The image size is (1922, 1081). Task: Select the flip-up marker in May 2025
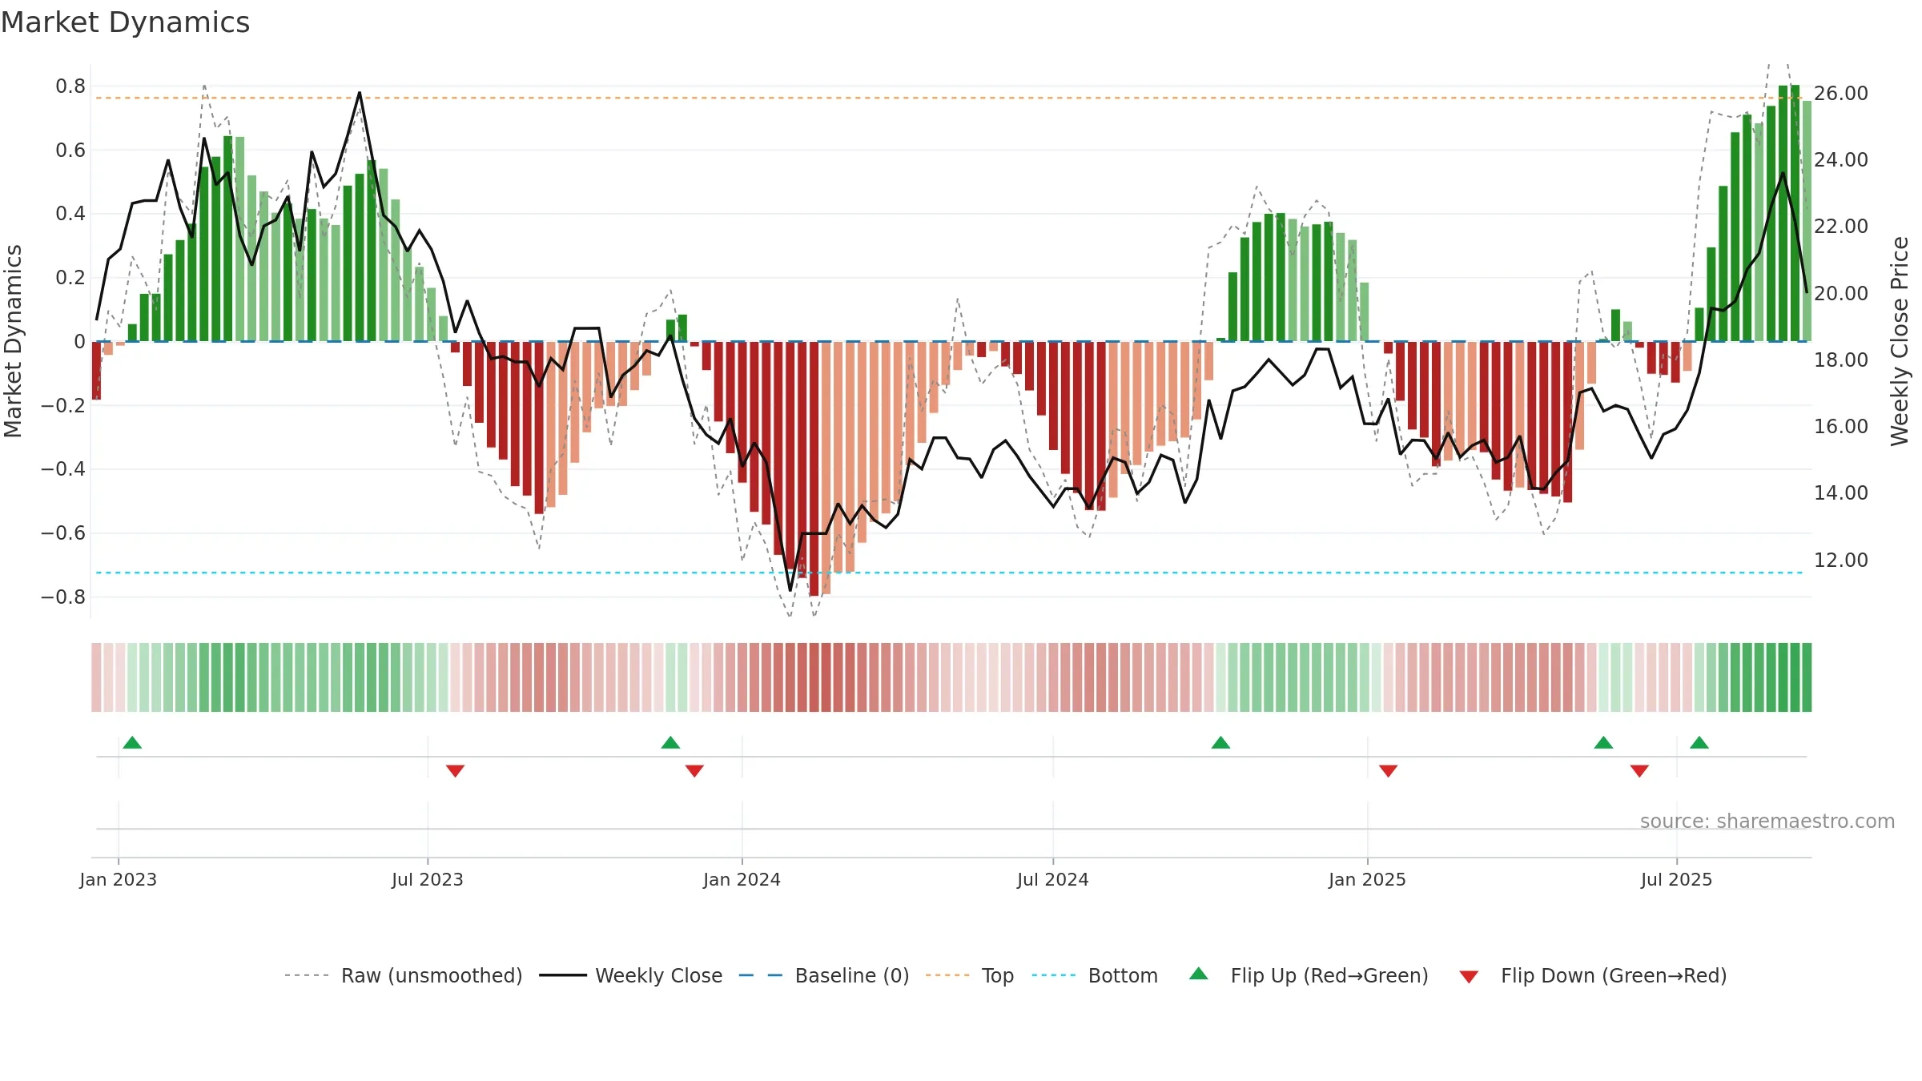[x=1603, y=742]
